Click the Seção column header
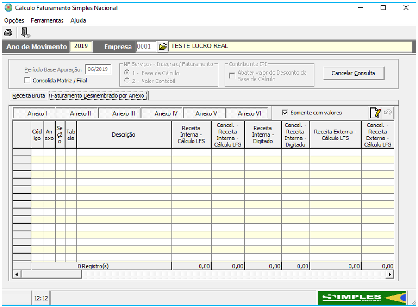The width and height of the screenshot is (418, 307). coord(60,135)
